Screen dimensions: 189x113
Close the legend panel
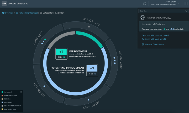pos(21,92)
